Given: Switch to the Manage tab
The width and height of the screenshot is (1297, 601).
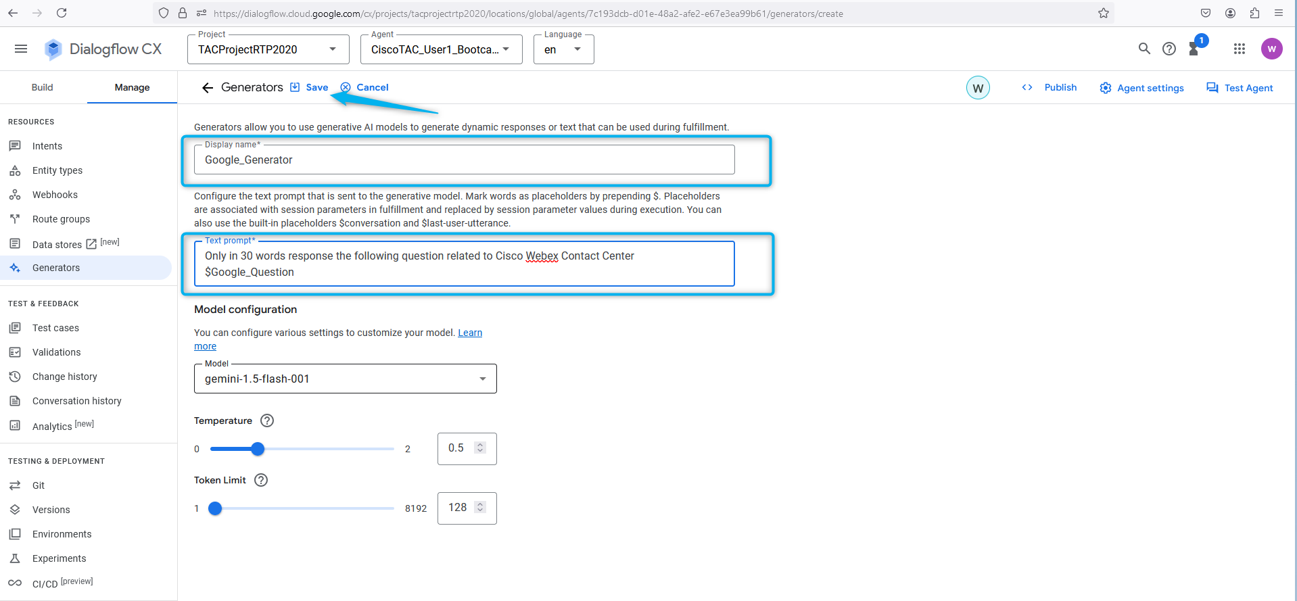Looking at the screenshot, I should tap(132, 87).
